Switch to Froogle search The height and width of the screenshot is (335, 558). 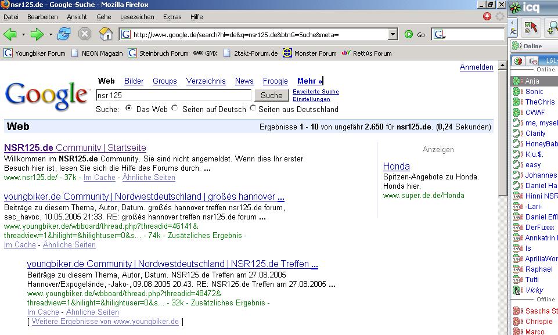(x=275, y=81)
